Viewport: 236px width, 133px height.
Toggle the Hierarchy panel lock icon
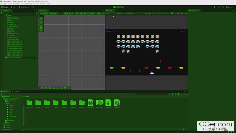pyautogui.click(x=35, y=10)
